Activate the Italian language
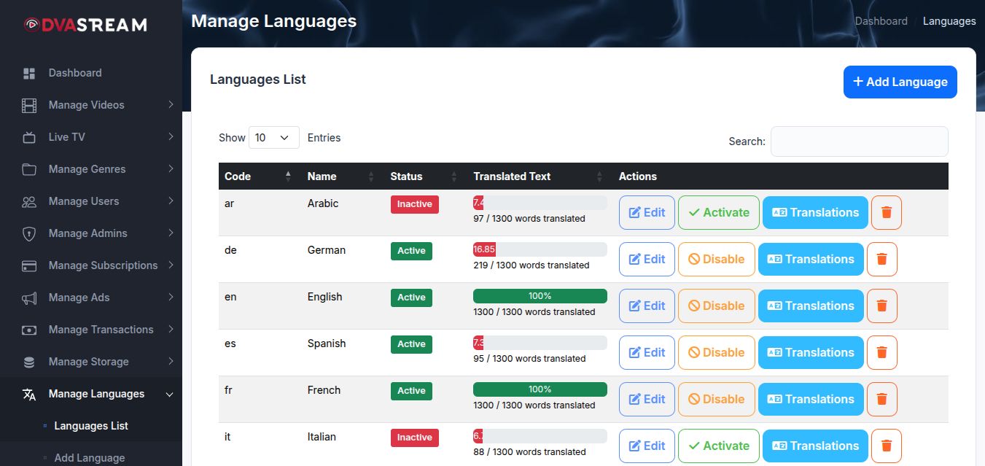This screenshot has height=466, width=985. [x=718, y=446]
